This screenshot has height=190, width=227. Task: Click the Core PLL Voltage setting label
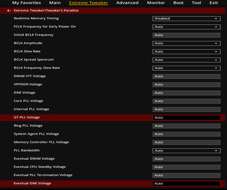(x=29, y=101)
